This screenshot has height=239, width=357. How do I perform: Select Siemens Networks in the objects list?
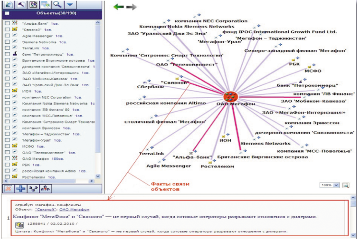[x=39, y=42]
